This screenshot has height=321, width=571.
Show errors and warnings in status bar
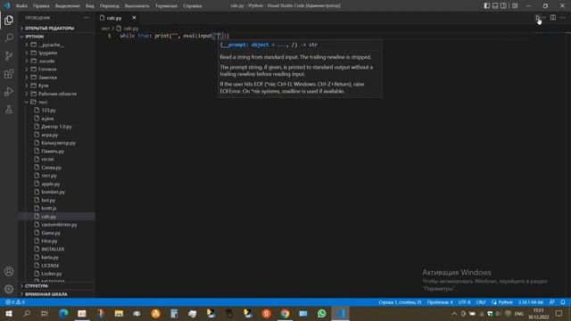(15, 302)
